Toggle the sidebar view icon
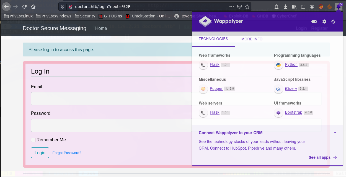Image resolution: width=346 pixels, height=177 pixels. 303,7
